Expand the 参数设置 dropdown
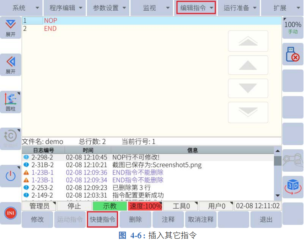Screen dimensions: 306x240 pyautogui.click(x=108, y=8)
